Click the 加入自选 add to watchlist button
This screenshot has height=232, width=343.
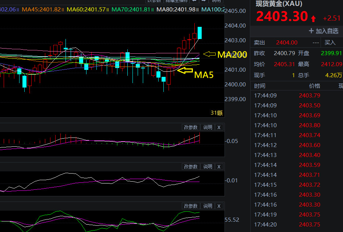coord(323,31)
